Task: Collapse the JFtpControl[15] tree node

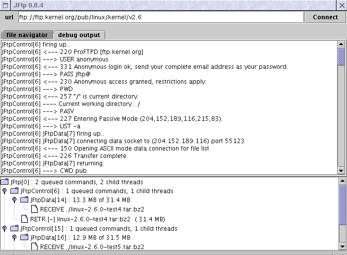Action: (x=4, y=228)
